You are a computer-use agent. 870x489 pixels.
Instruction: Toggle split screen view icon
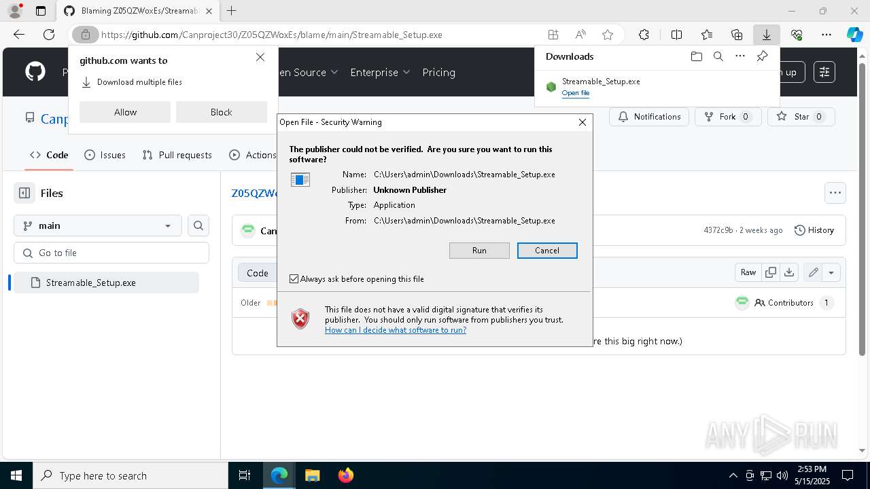(x=676, y=35)
